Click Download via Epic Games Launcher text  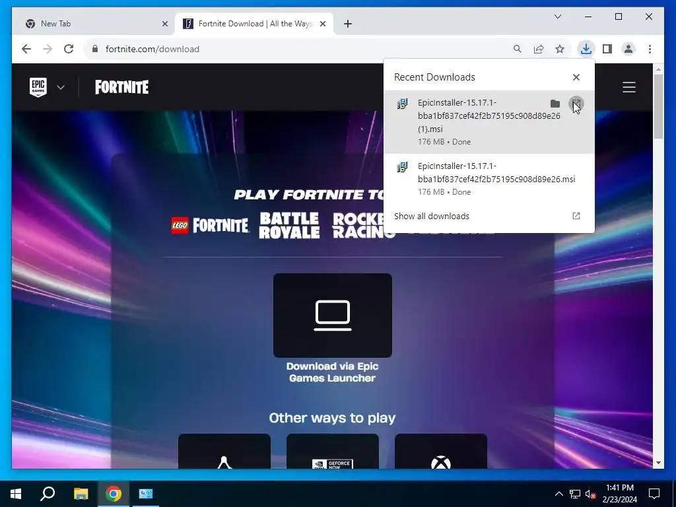(333, 372)
